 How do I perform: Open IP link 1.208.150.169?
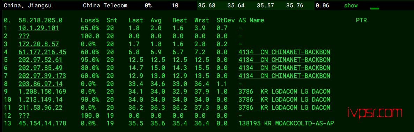(42, 91)
